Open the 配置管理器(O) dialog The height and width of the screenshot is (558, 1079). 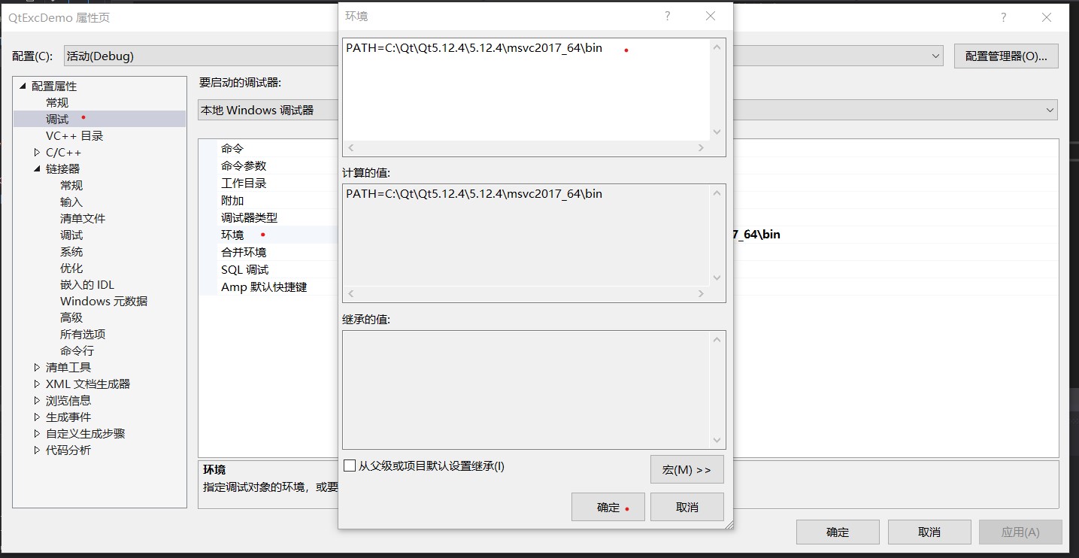[x=1005, y=55]
